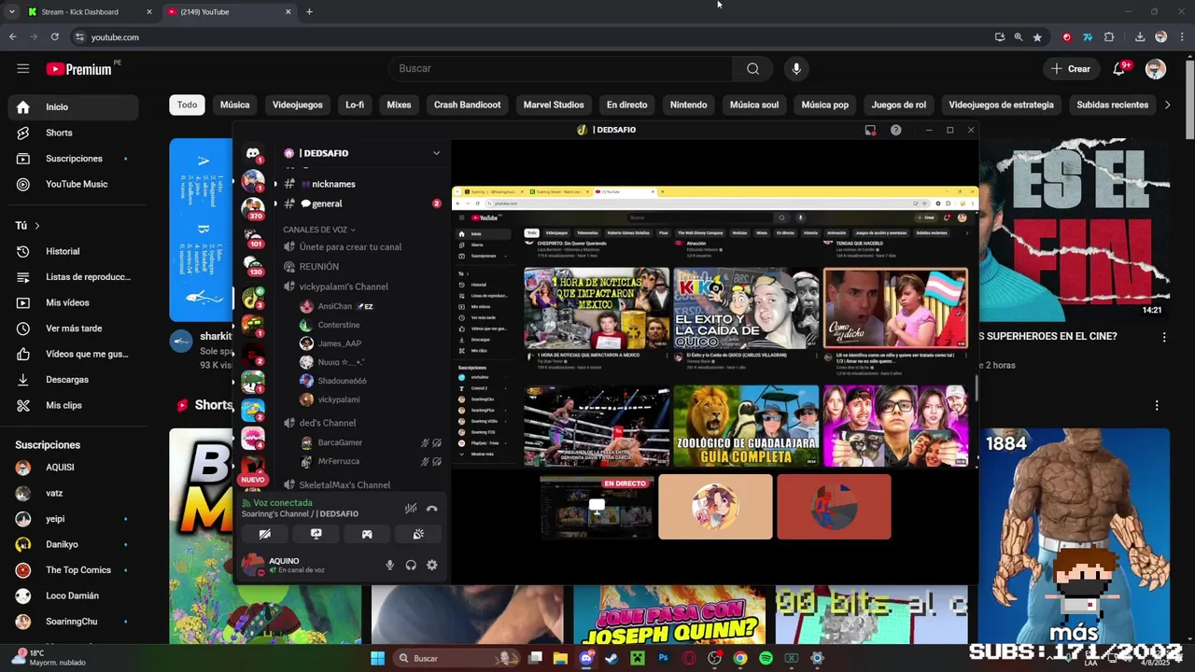The width and height of the screenshot is (1195, 672).
Task: Bookmark this page with the star icon
Action: pyautogui.click(x=1037, y=37)
